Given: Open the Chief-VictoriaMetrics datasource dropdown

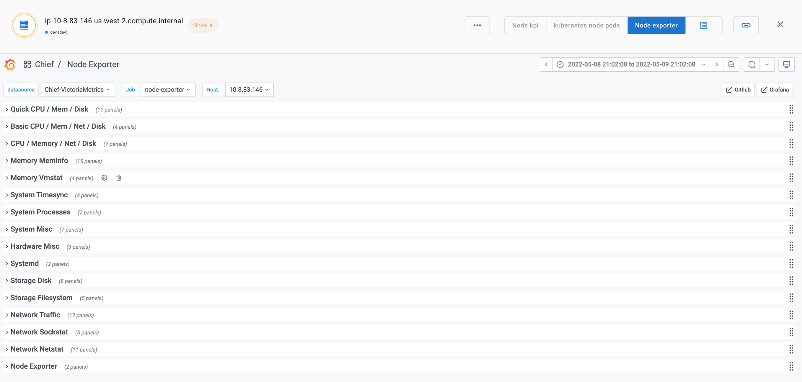Looking at the screenshot, I should [x=78, y=90].
